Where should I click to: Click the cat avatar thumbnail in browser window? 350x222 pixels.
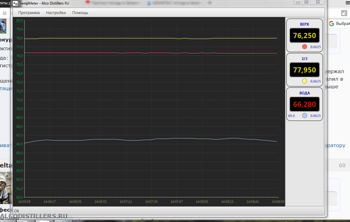[5, 187]
